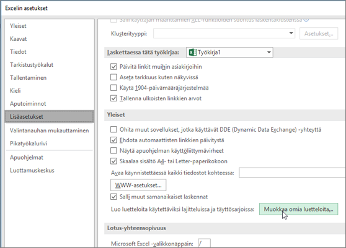This screenshot has width=346, height=248.
Task: Toggle Salli muut samanaikaiset laskennat
Action: (113, 197)
